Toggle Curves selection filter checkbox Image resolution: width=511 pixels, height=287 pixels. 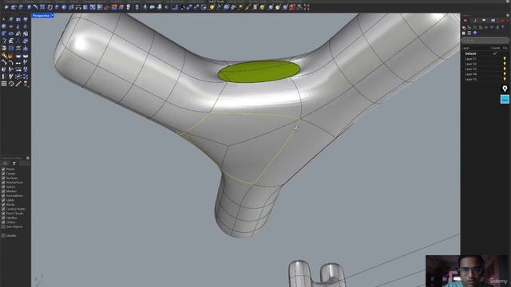[x=3, y=174]
